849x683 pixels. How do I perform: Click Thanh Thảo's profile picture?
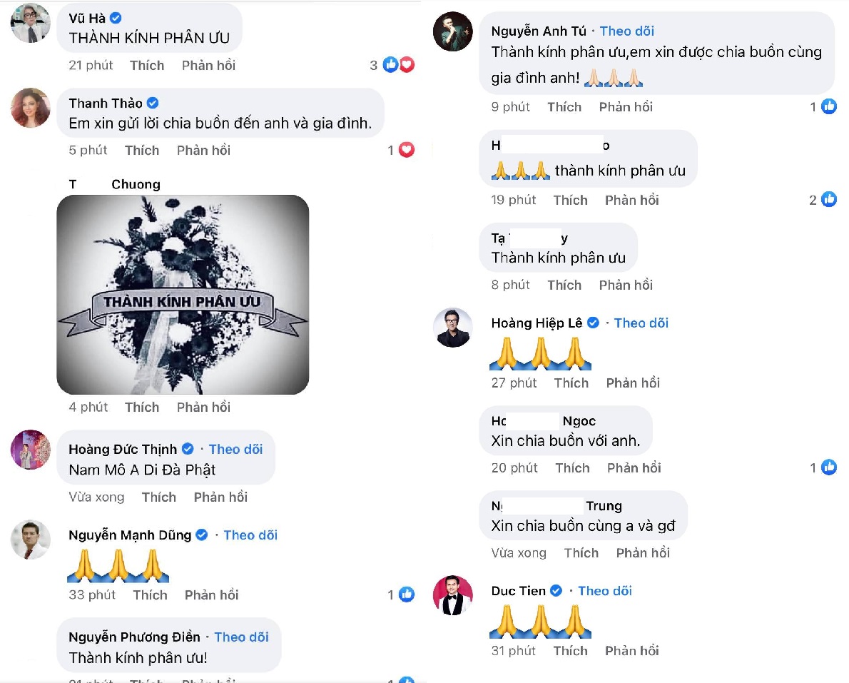tap(30, 108)
